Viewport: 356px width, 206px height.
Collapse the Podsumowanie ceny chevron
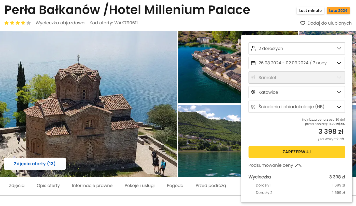(x=298, y=165)
